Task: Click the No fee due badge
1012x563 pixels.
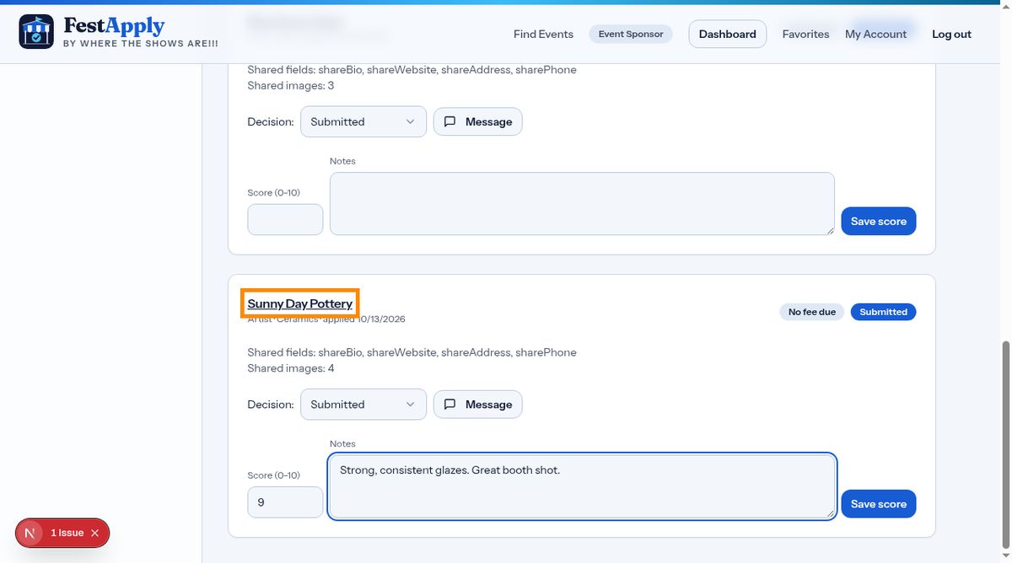Action: tap(812, 312)
